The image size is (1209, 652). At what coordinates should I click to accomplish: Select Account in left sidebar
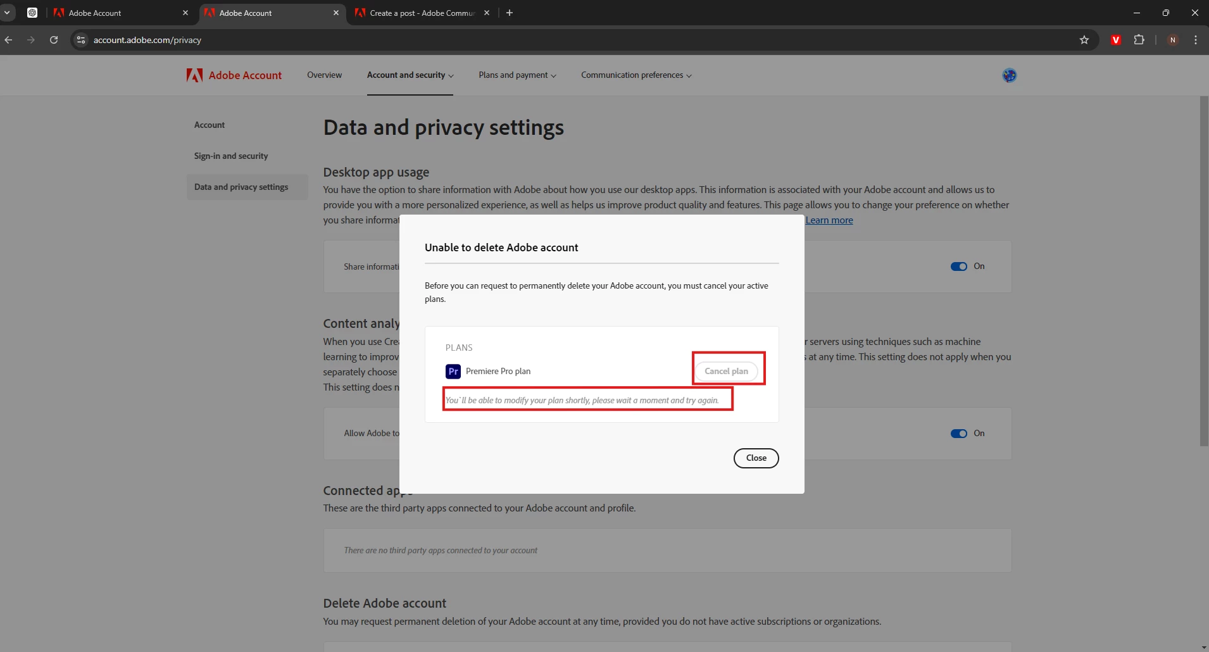pyautogui.click(x=210, y=125)
